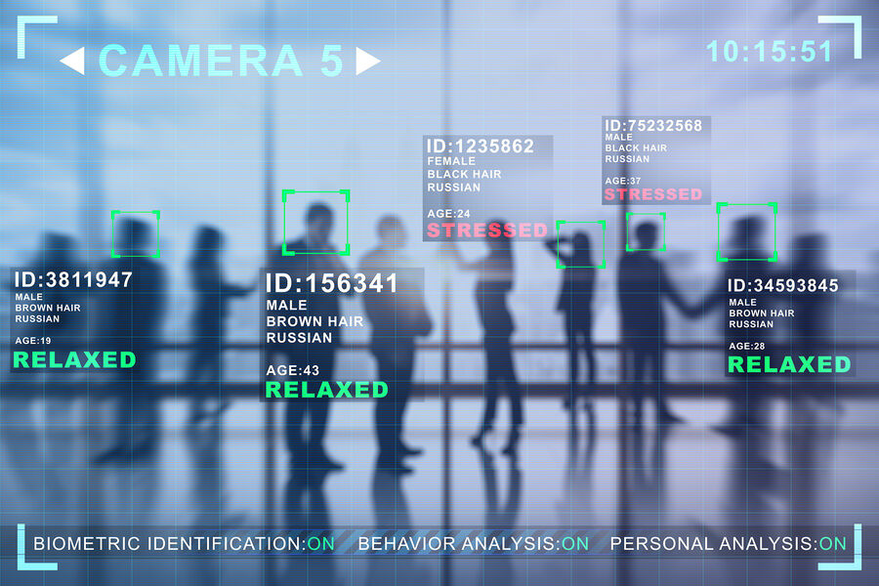Viewport: 879px width, 586px height.
Task: Select the face box below ID:75232568 panel
Action: pyautogui.click(x=646, y=231)
